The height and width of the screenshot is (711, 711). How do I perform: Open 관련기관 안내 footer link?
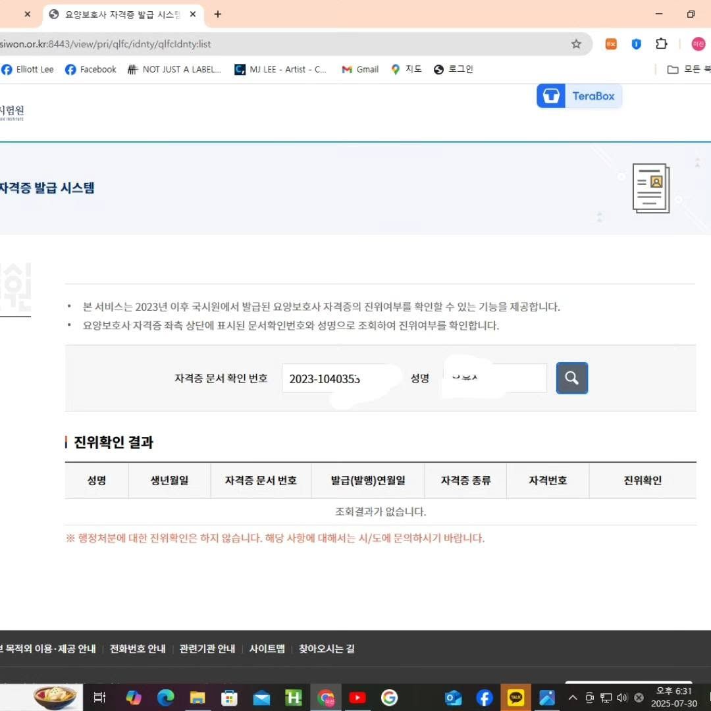click(207, 649)
